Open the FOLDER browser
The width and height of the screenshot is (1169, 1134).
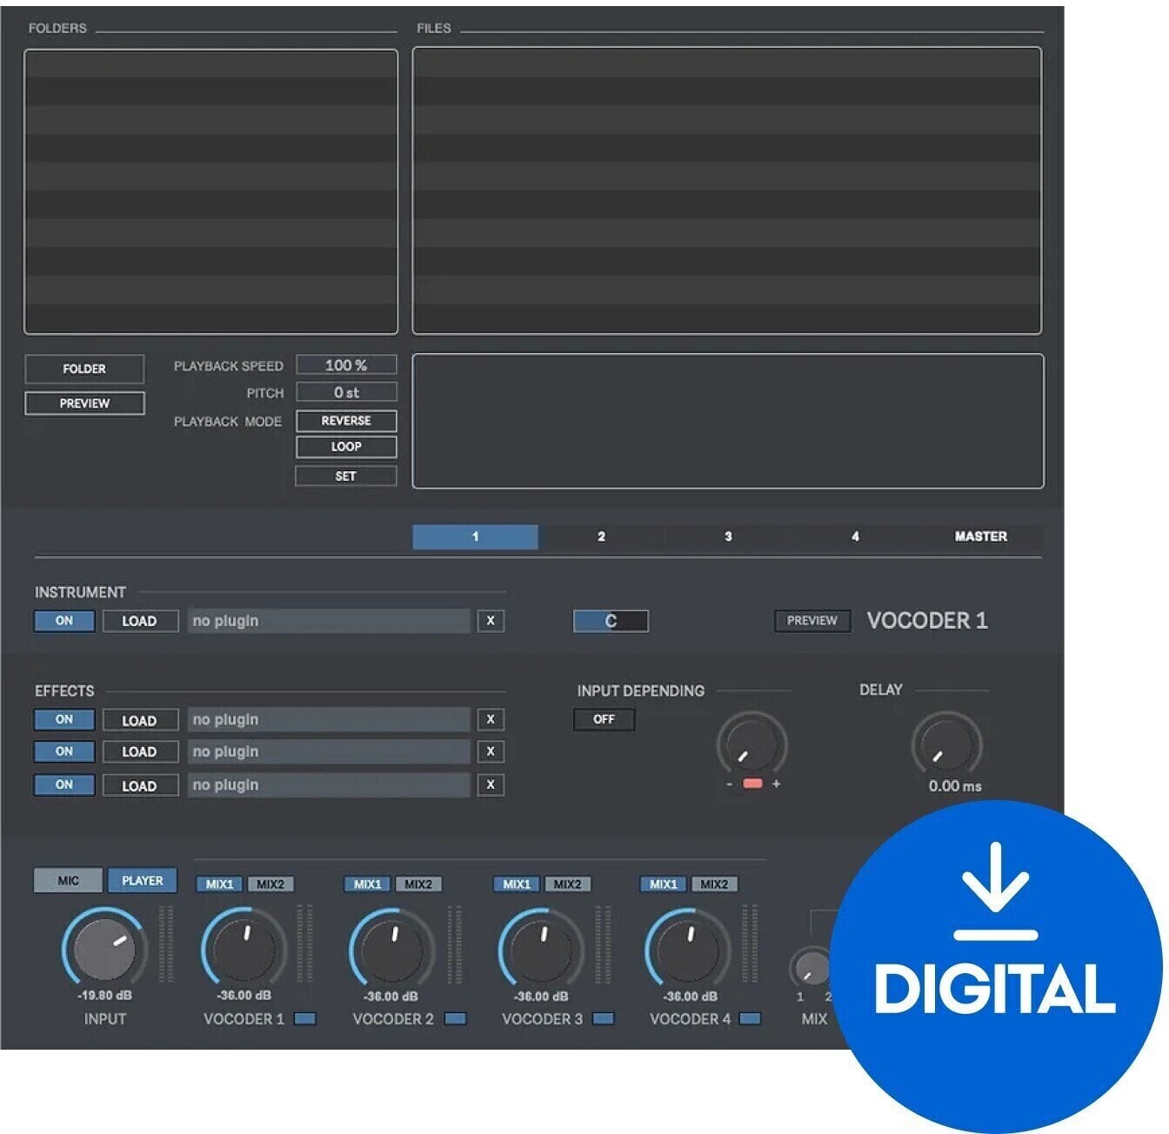[x=84, y=369]
